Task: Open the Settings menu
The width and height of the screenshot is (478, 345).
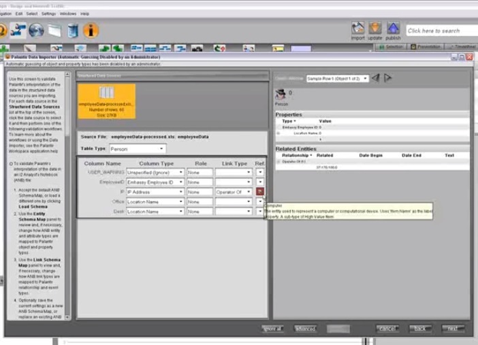Action: (x=48, y=14)
